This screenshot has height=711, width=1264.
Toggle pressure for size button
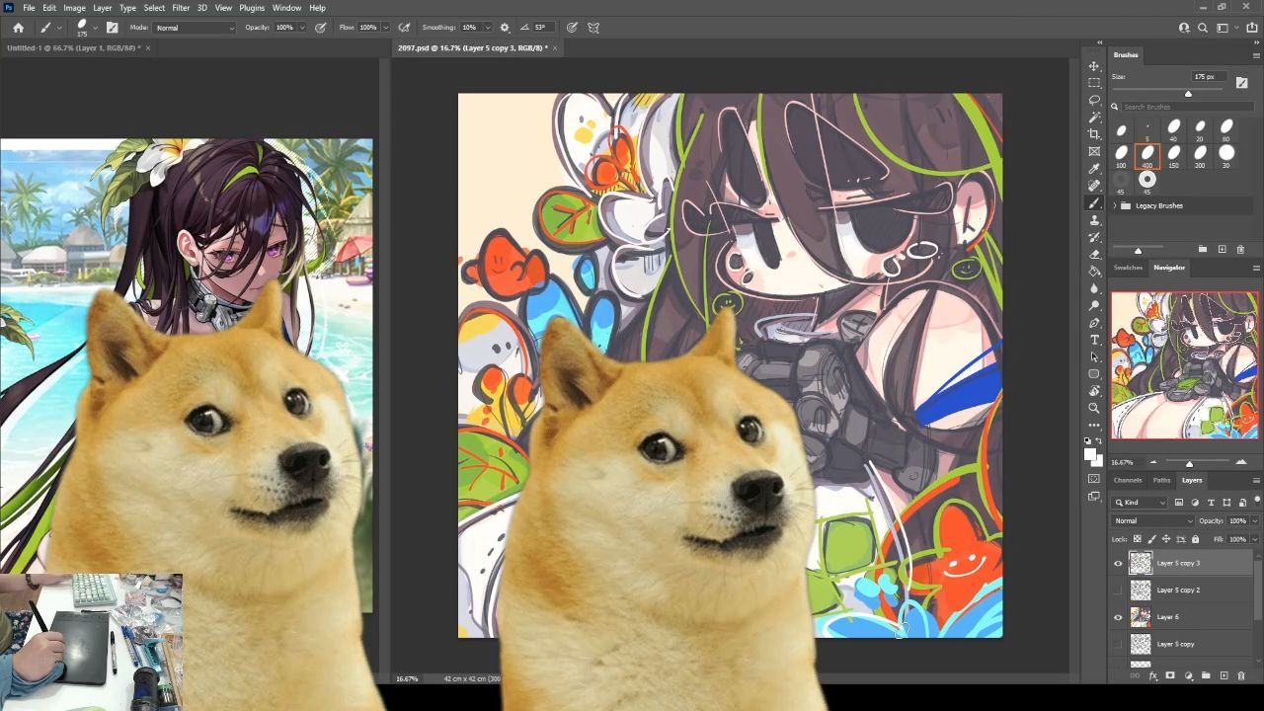tap(571, 28)
